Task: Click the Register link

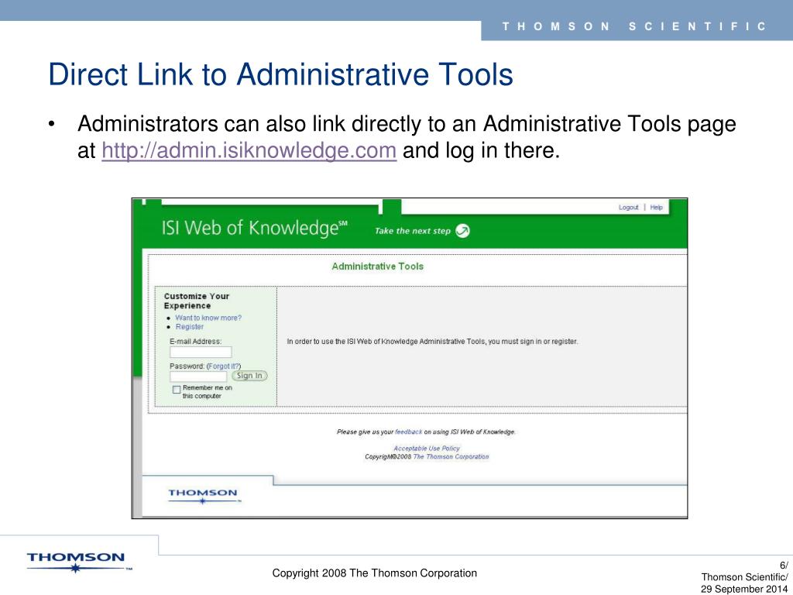Action: pyautogui.click(x=189, y=327)
